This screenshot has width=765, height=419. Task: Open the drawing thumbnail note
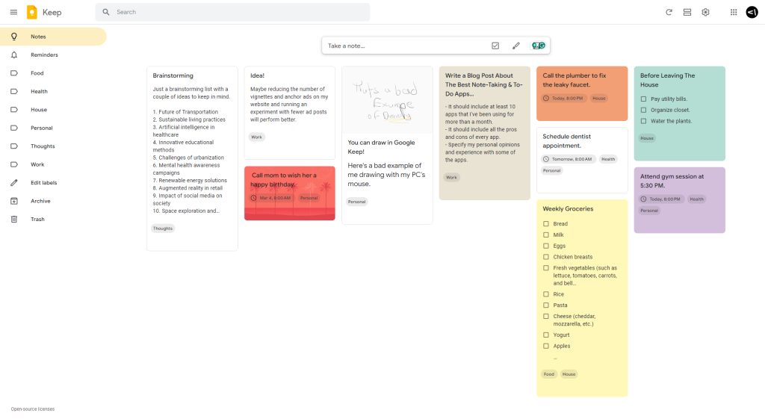click(387, 100)
